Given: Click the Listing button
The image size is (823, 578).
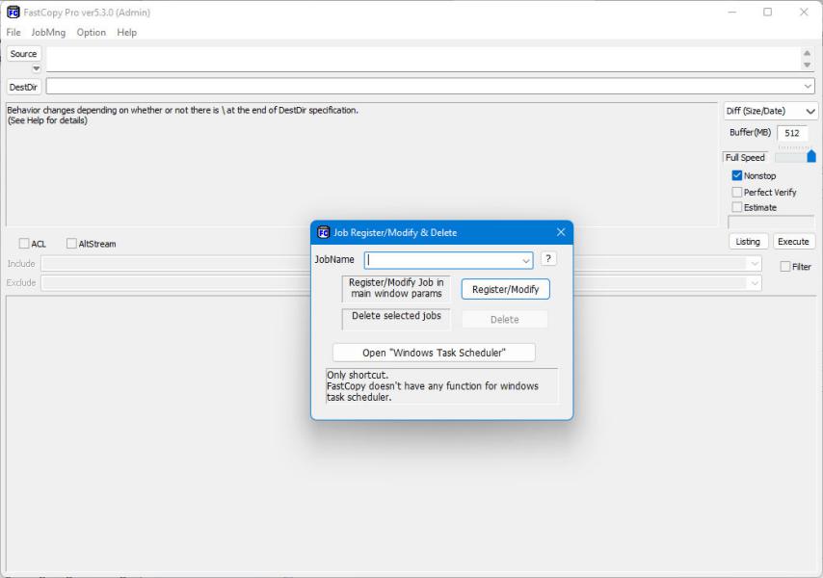Looking at the screenshot, I should tap(748, 241).
